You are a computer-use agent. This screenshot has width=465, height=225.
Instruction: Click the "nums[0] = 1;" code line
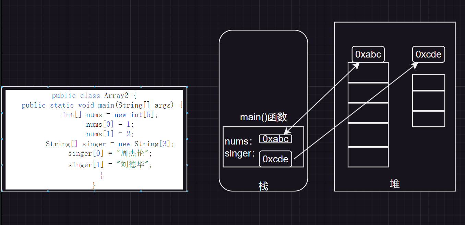[x=110, y=124]
